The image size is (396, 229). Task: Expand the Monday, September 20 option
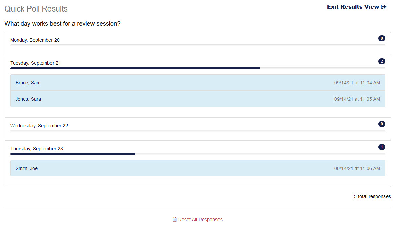click(x=35, y=40)
